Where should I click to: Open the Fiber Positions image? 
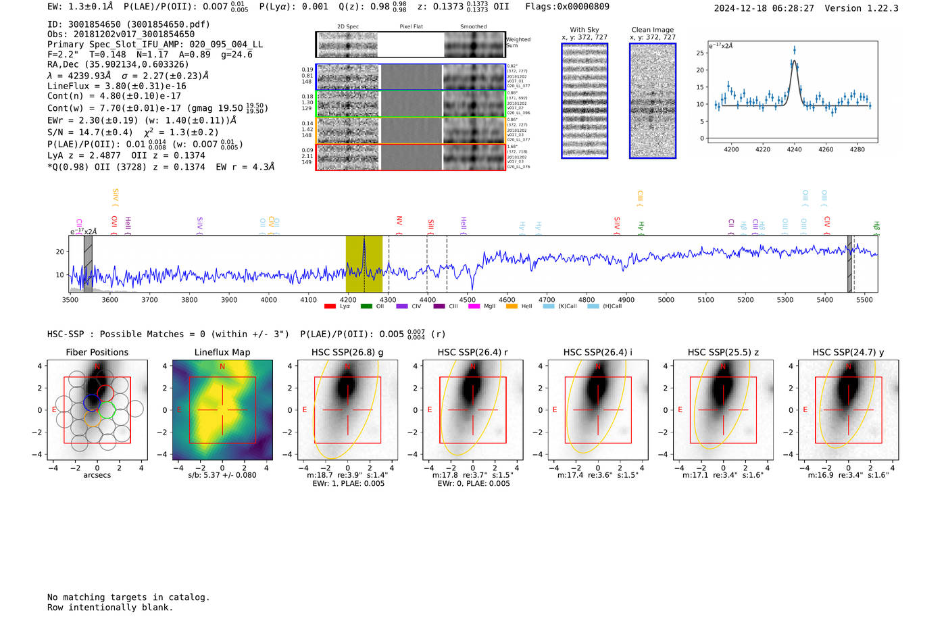click(97, 410)
